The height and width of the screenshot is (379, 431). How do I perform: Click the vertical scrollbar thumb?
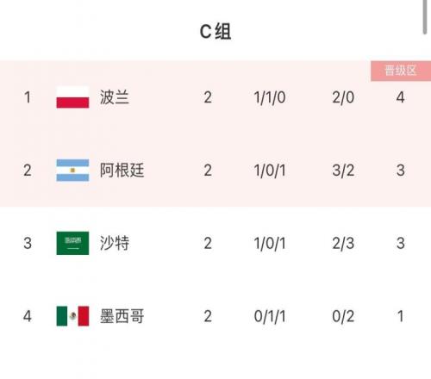coord(425,16)
